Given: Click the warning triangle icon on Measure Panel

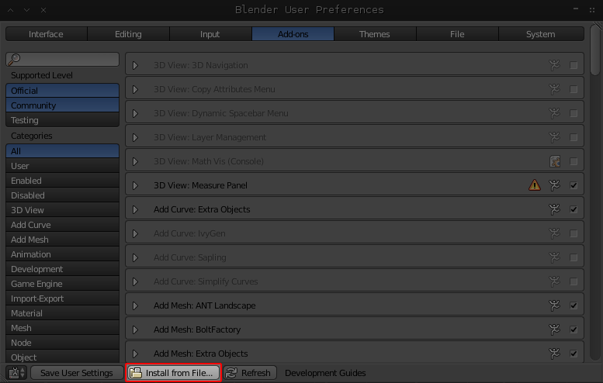Looking at the screenshot, I should click(x=535, y=185).
